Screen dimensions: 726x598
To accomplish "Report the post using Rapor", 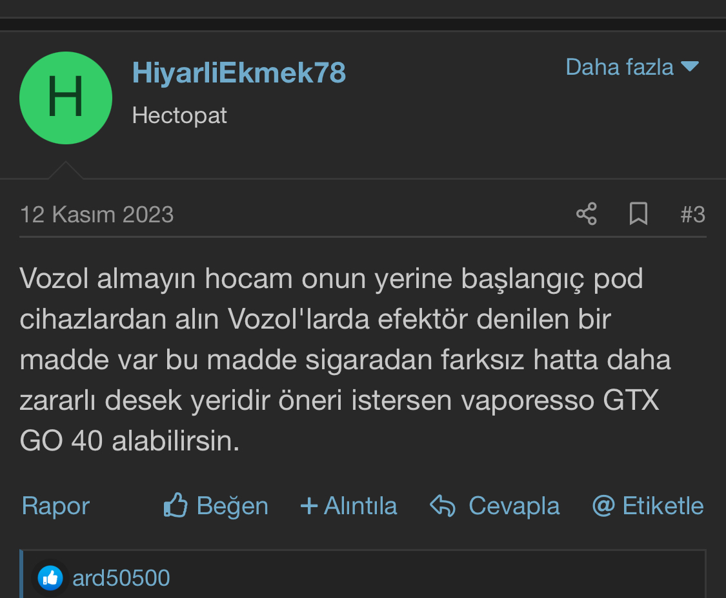I will [55, 505].
